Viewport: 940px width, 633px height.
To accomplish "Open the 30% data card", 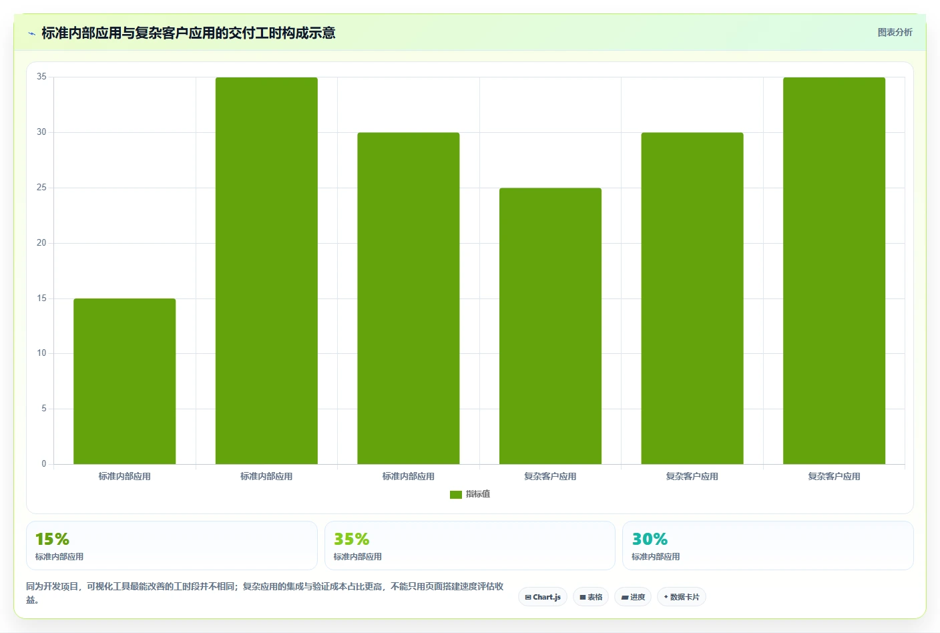I will point(768,546).
